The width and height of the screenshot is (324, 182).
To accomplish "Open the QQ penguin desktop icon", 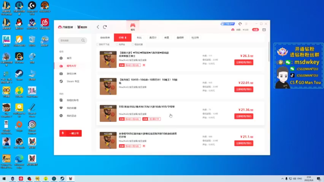I will pyautogui.click(x=19, y=24).
